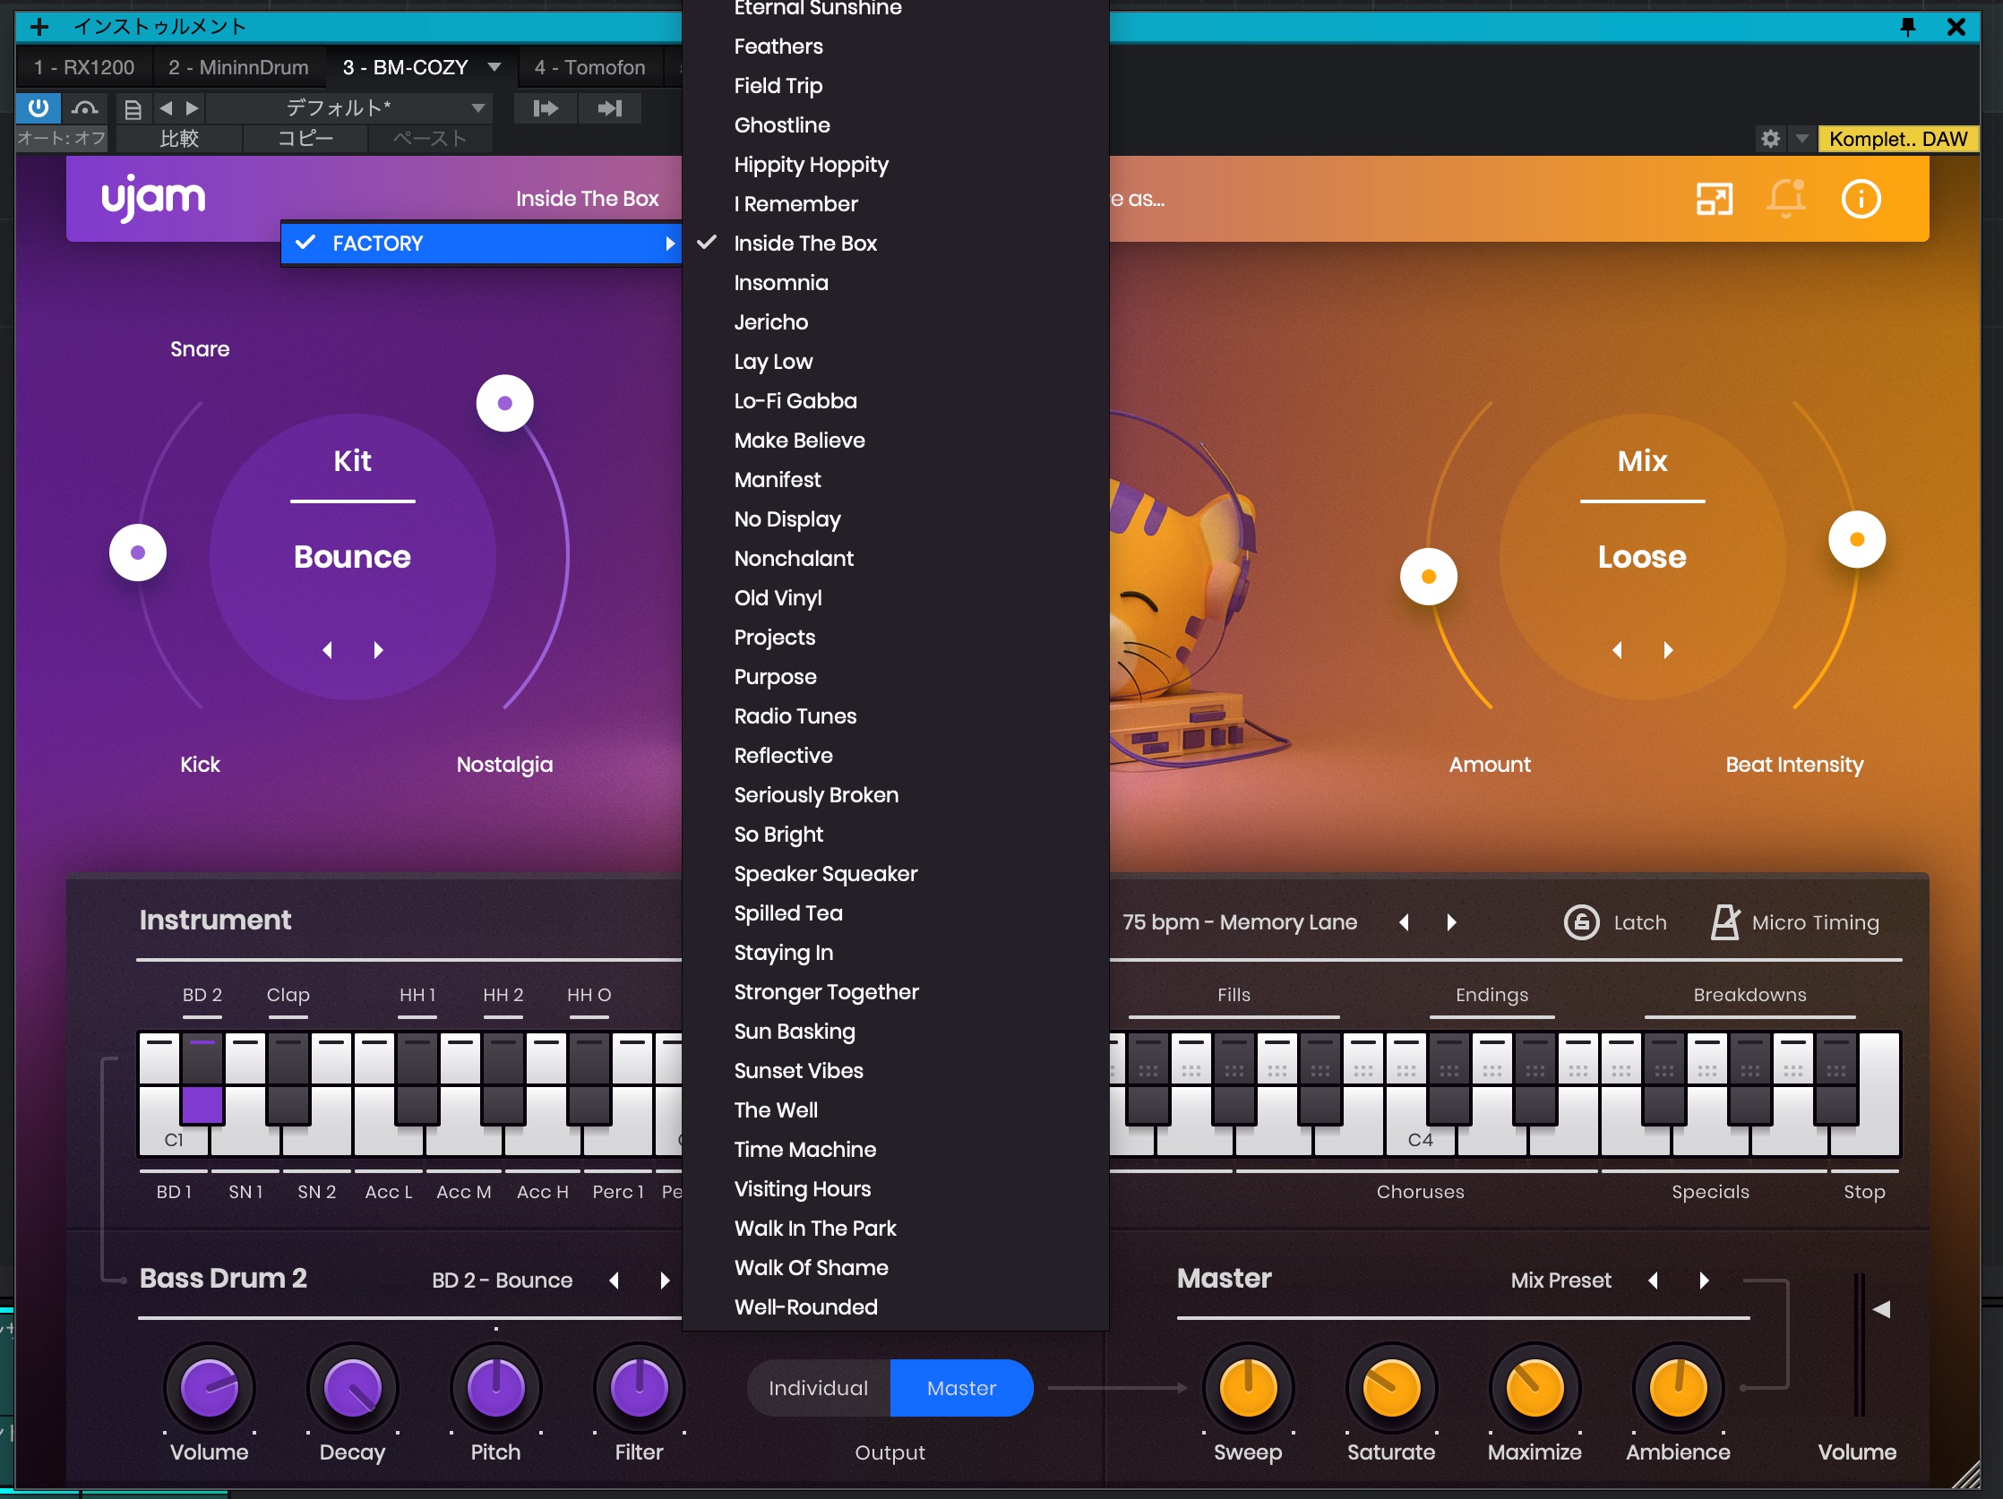The width and height of the screenshot is (2003, 1499).
Task: Enable the Latch toggle
Action: [1581, 922]
